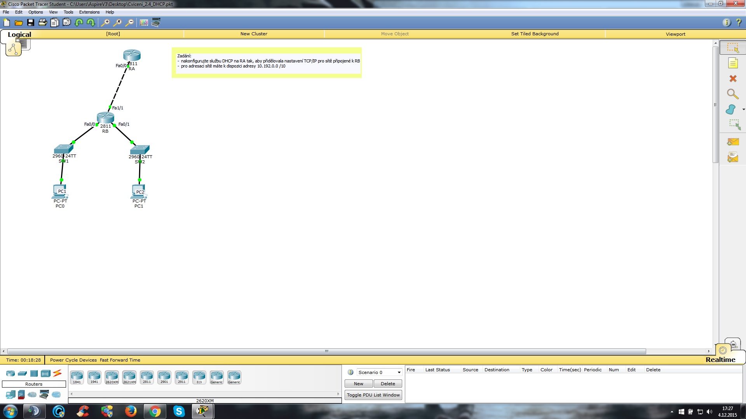Screen dimensions: 746x419
Task: Choose the Switches device category
Action: [22, 374]
